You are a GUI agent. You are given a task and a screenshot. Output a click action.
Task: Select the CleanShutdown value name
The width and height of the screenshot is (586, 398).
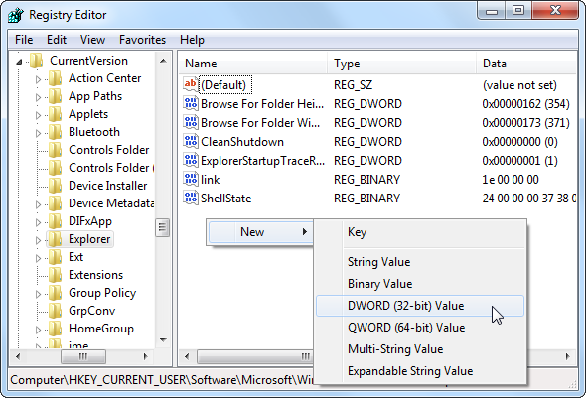pyautogui.click(x=242, y=142)
